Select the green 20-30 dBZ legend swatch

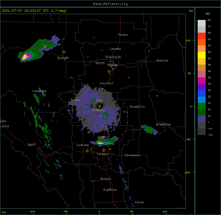coord(202,106)
